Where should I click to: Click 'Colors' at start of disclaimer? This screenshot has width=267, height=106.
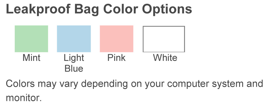(x=20, y=84)
